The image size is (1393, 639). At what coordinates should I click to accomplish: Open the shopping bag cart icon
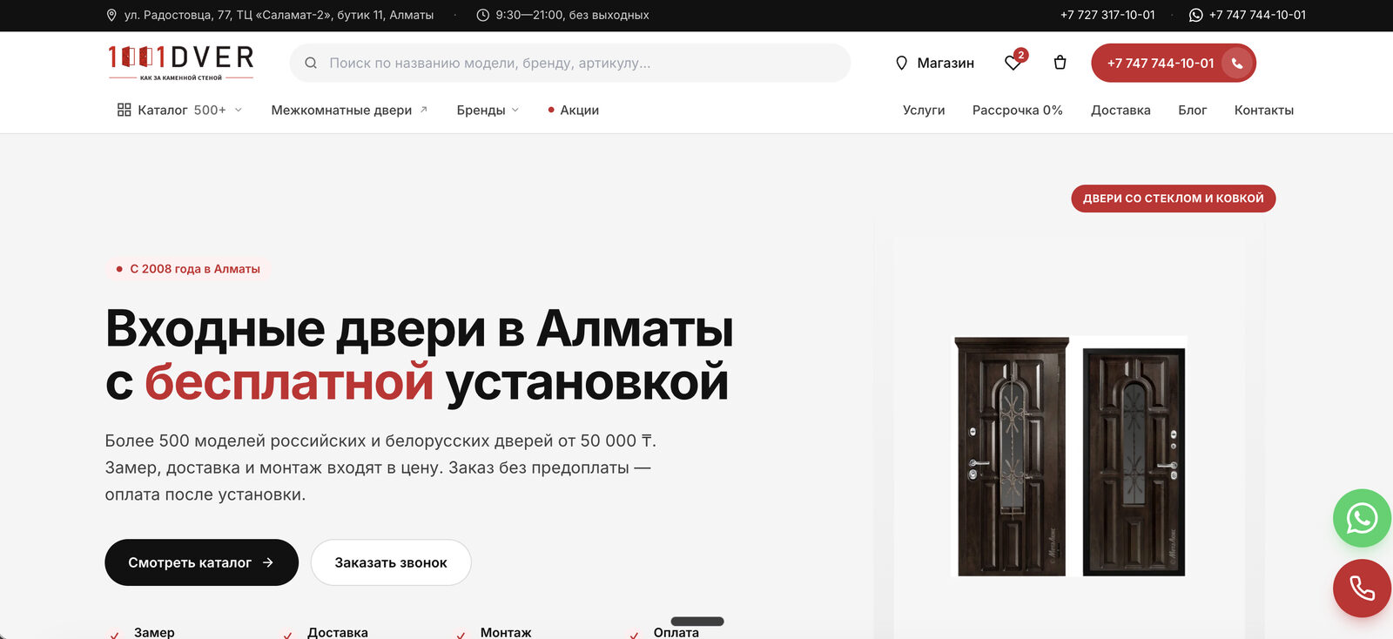(1060, 63)
